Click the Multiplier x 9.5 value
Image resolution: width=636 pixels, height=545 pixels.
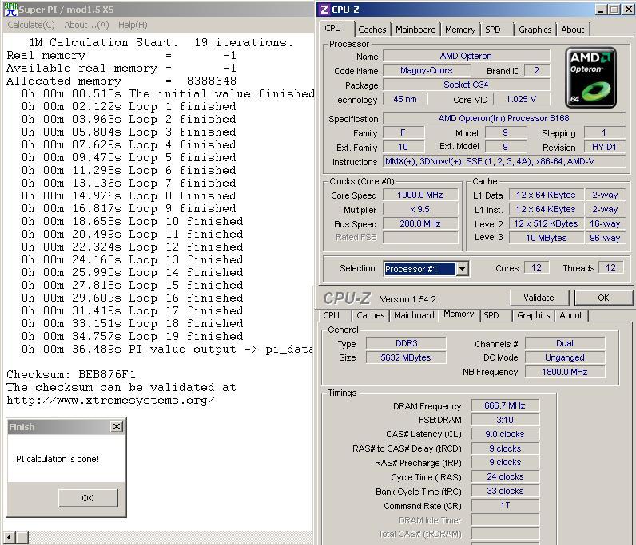click(420, 210)
